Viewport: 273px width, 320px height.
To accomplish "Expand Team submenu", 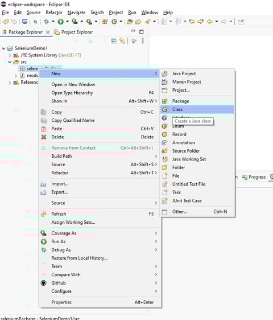I will 100,266.
